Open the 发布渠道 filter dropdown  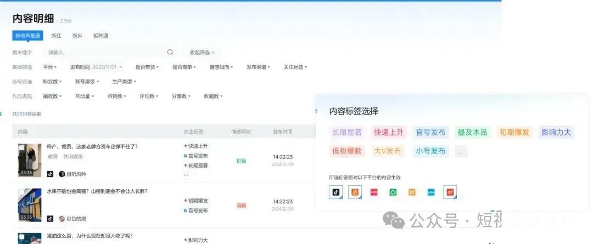click(x=258, y=67)
